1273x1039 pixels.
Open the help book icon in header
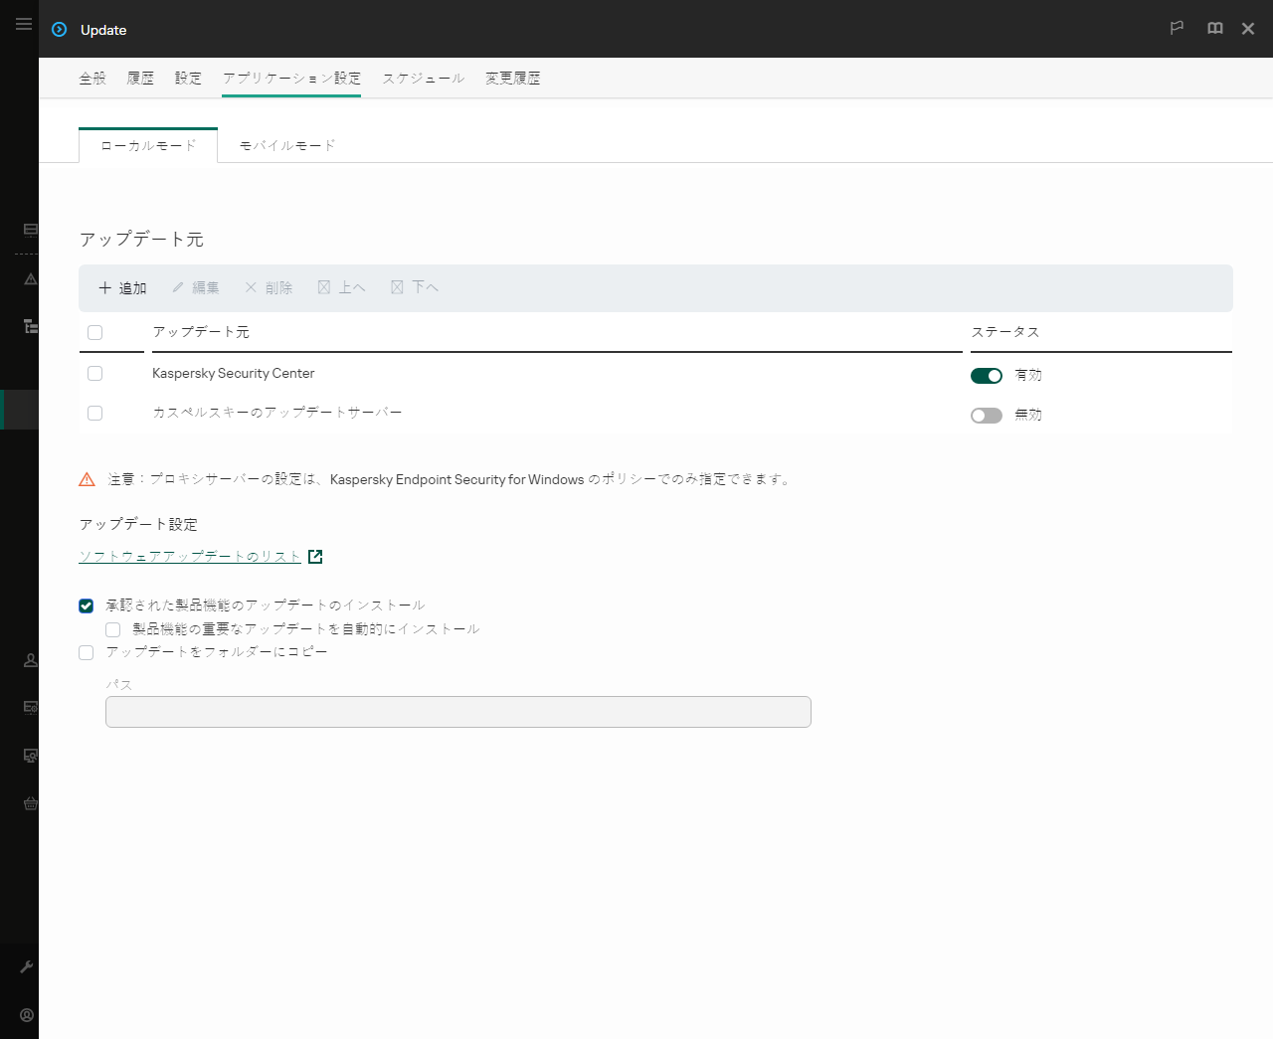(1214, 29)
